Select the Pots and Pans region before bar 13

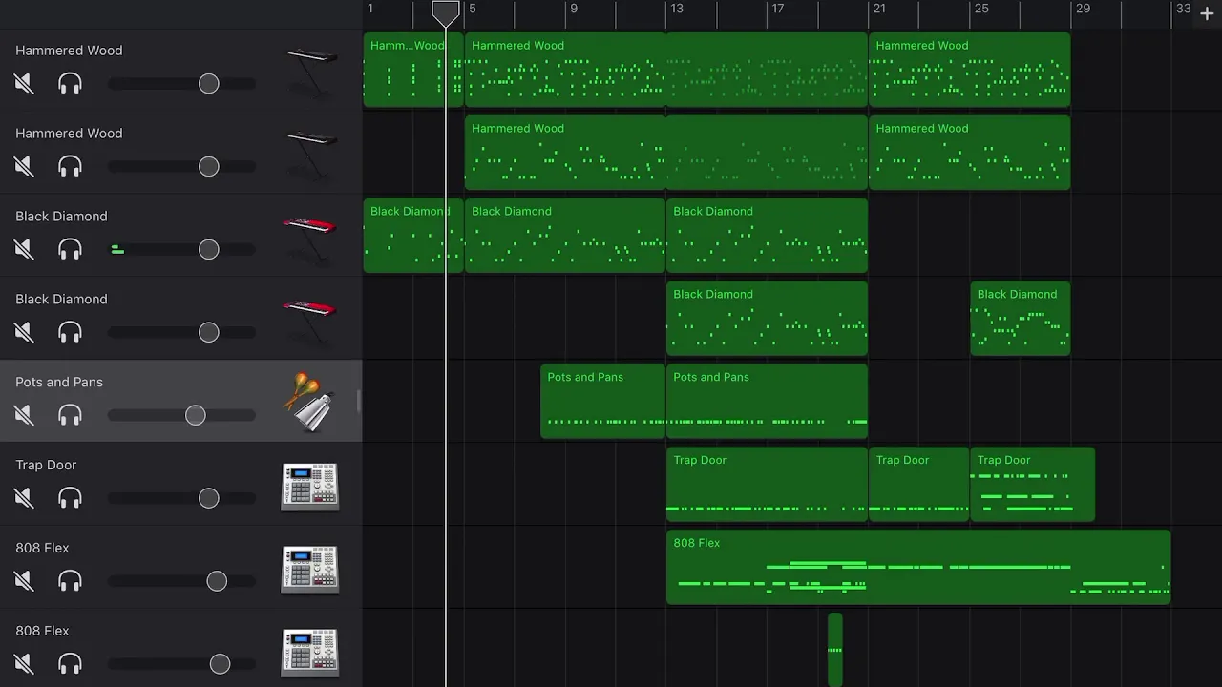602,402
